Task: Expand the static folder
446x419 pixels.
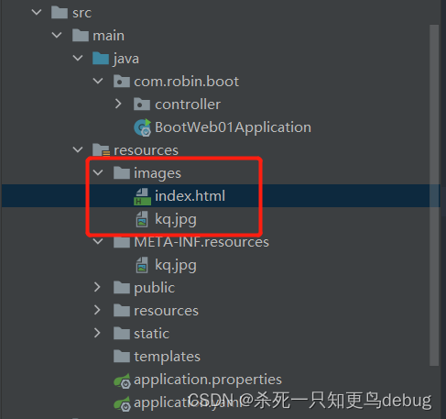Action: 97,333
